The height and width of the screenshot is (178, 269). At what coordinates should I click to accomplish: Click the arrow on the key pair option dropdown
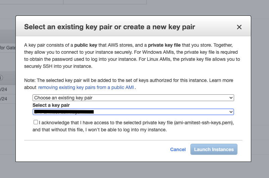pyautogui.click(x=231, y=98)
